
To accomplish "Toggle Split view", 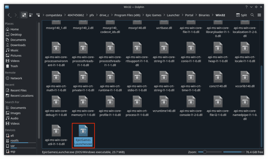I will pos(241,15).
